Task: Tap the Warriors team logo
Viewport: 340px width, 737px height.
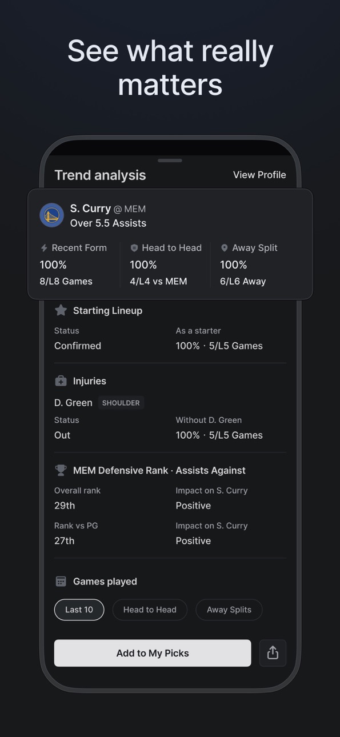Action: tap(51, 215)
